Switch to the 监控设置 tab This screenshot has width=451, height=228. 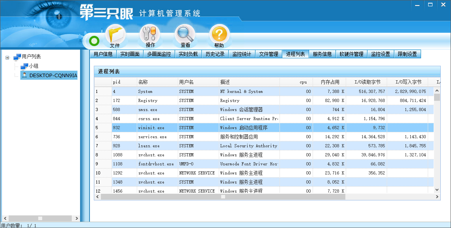[380, 54]
